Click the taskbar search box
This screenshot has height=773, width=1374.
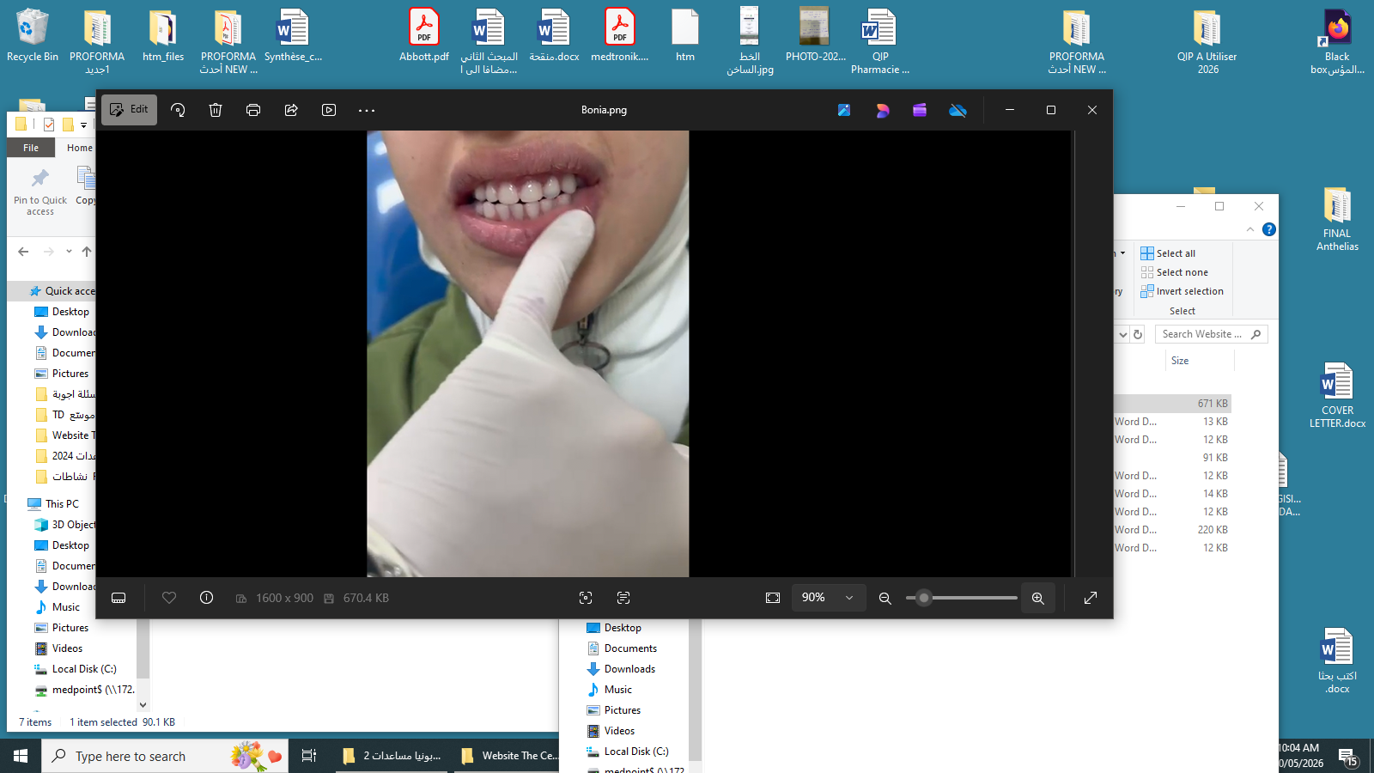(165, 756)
